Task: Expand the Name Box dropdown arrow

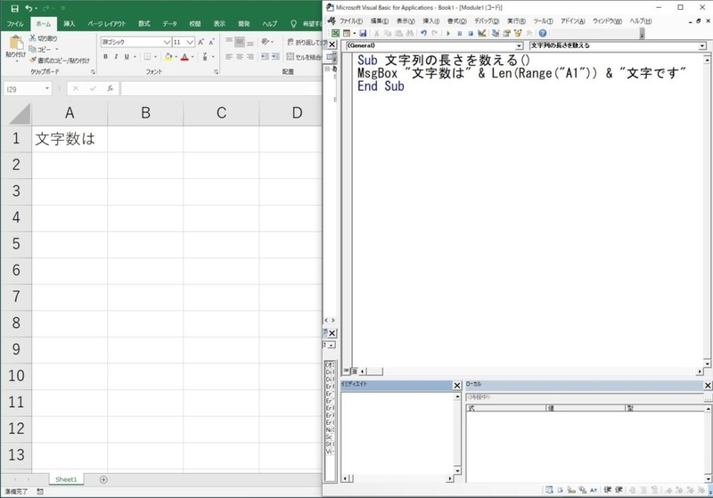Action: pos(47,88)
